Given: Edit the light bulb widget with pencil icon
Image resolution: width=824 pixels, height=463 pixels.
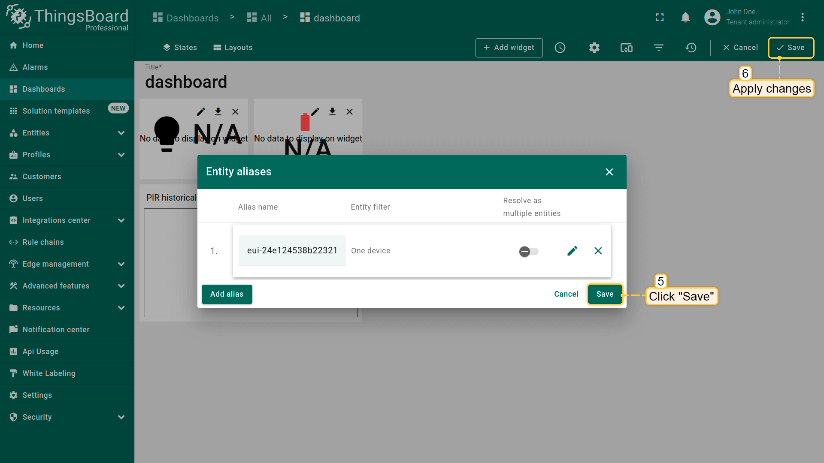Looking at the screenshot, I should click(200, 112).
